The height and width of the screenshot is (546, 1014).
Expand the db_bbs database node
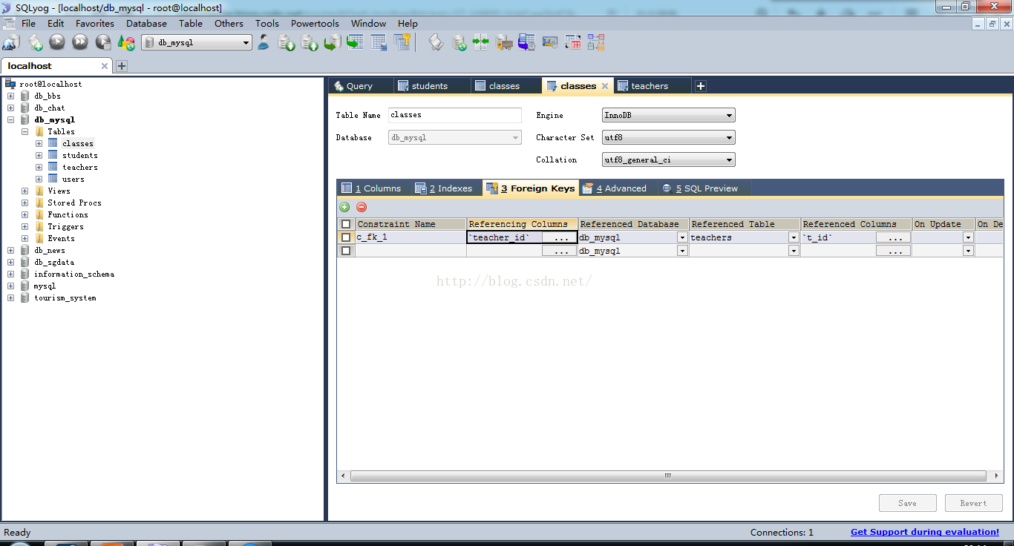click(10, 96)
